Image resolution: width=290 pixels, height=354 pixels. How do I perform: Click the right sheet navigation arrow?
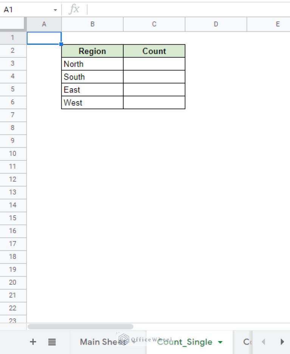tap(282, 342)
